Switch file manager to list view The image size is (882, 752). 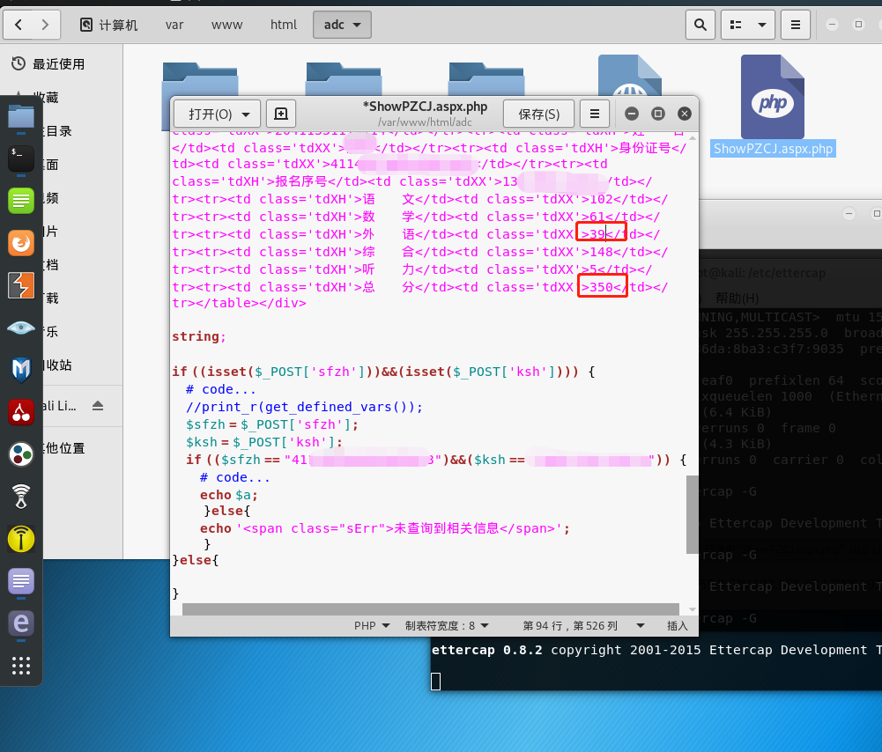click(x=736, y=25)
